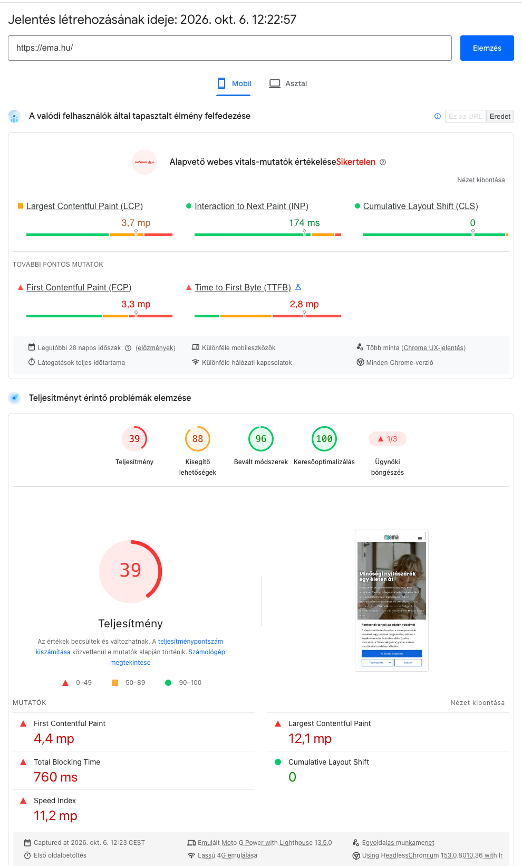Select the Ez az URL toggle option
The height and width of the screenshot is (866, 522).
point(465,116)
